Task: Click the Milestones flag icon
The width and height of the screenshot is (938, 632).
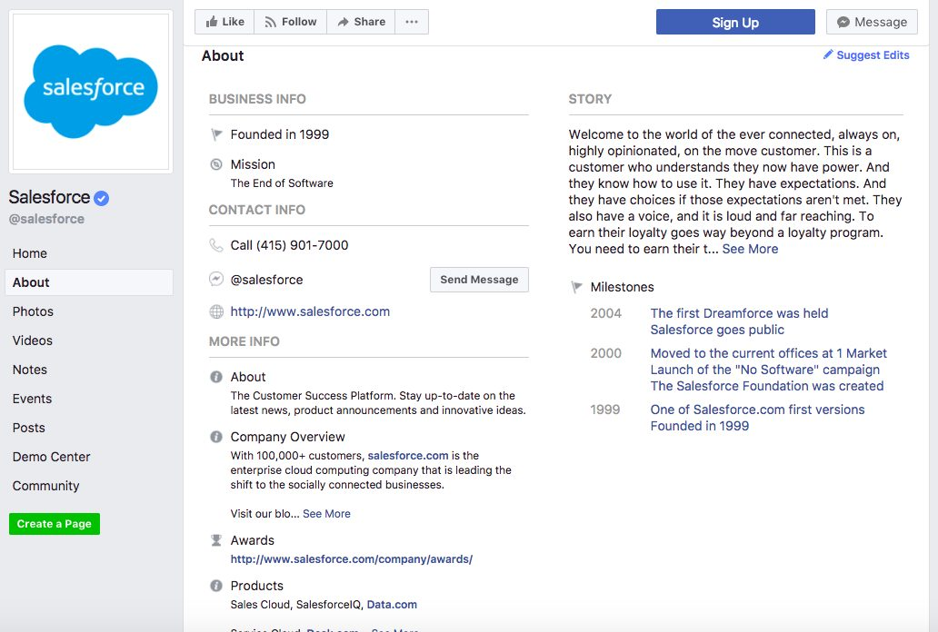Action: click(x=576, y=287)
